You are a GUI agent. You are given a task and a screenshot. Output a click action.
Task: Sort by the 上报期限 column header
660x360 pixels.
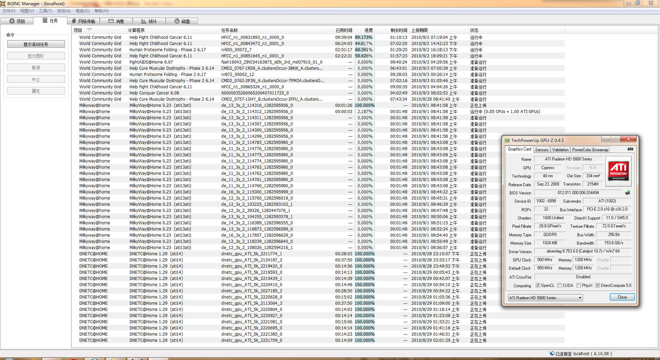(x=439, y=30)
